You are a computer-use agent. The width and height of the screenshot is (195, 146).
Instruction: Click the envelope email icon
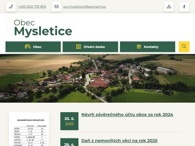[x=56, y=6]
